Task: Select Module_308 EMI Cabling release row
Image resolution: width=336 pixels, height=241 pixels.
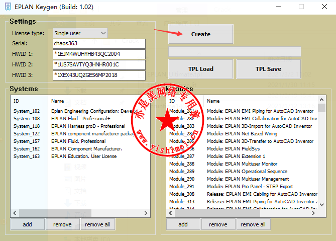Action: click(242, 194)
